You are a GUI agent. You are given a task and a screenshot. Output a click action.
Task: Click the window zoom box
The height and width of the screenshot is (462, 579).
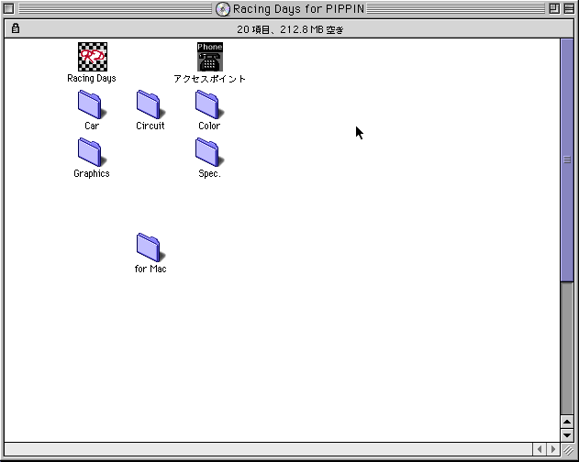click(554, 8)
